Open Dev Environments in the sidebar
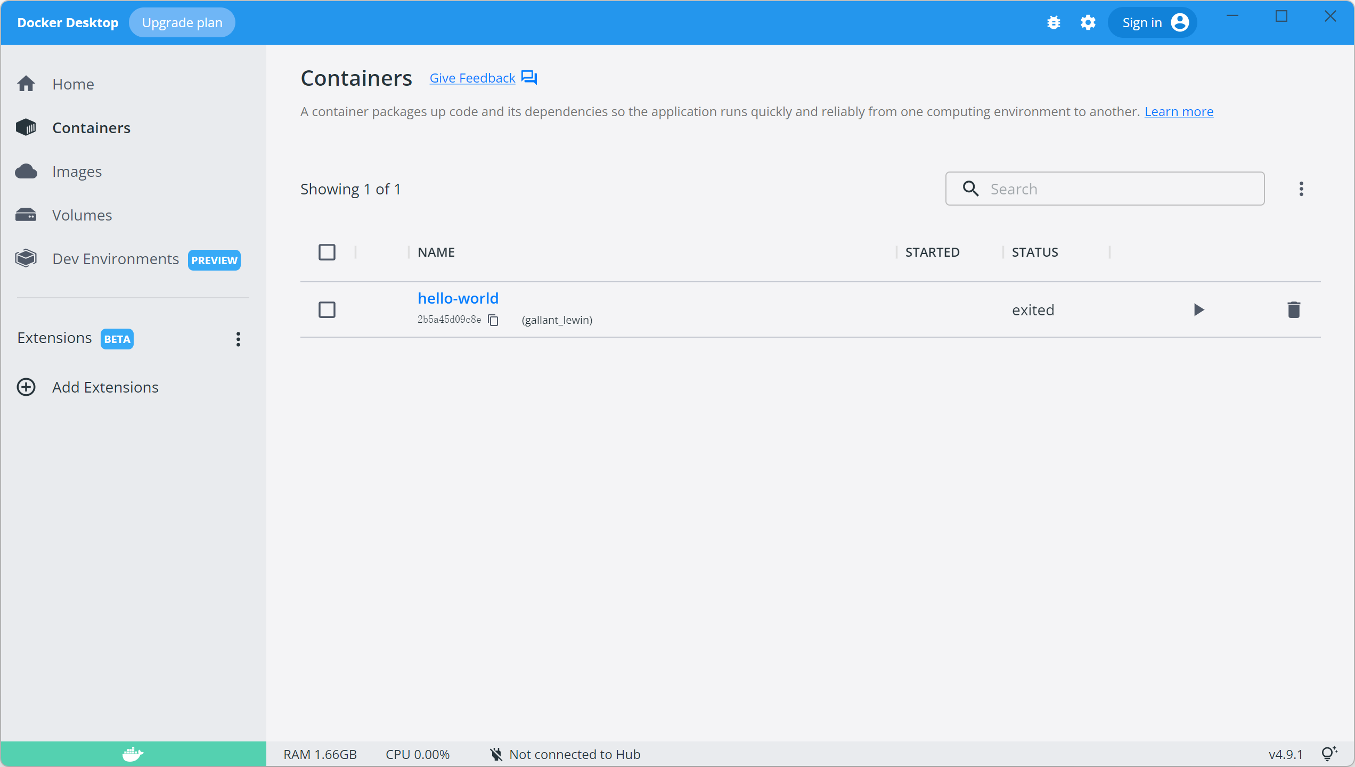The height and width of the screenshot is (767, 1355). pyautogui.click(x=133, y=258)
